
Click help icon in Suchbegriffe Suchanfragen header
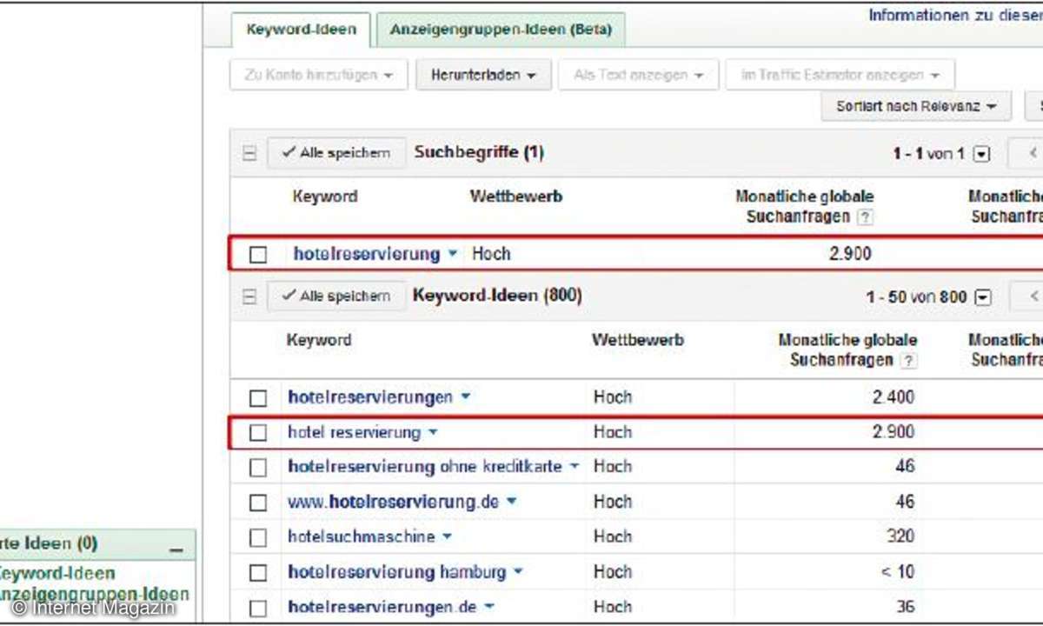coord(865,217)
